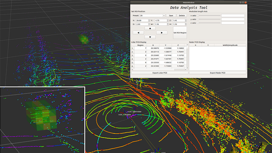This screenshot has width=272, height=153.
Task: Move ROI down with the down arrow button
Action: pyautogui.click(x=150, y=37)
